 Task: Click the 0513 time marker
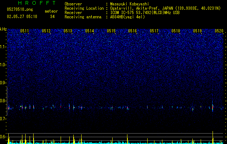coord(68,31)
